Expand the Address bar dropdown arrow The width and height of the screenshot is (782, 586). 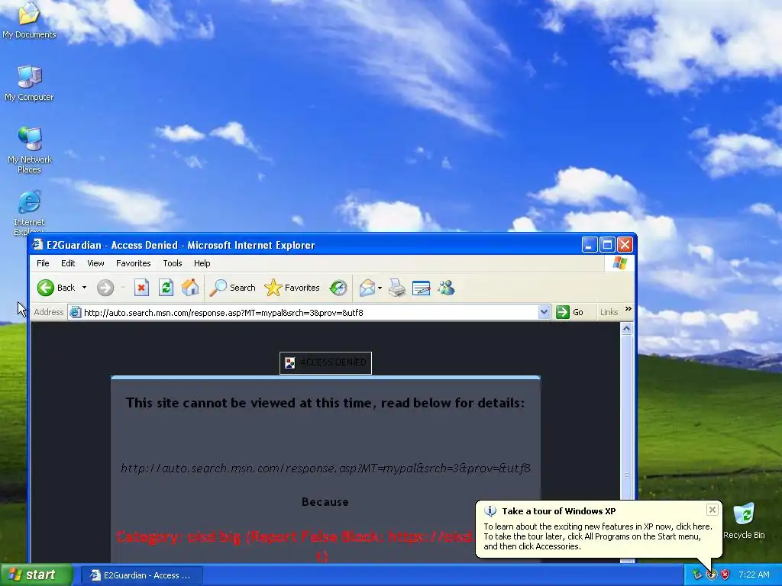click(x=544, y=312)
